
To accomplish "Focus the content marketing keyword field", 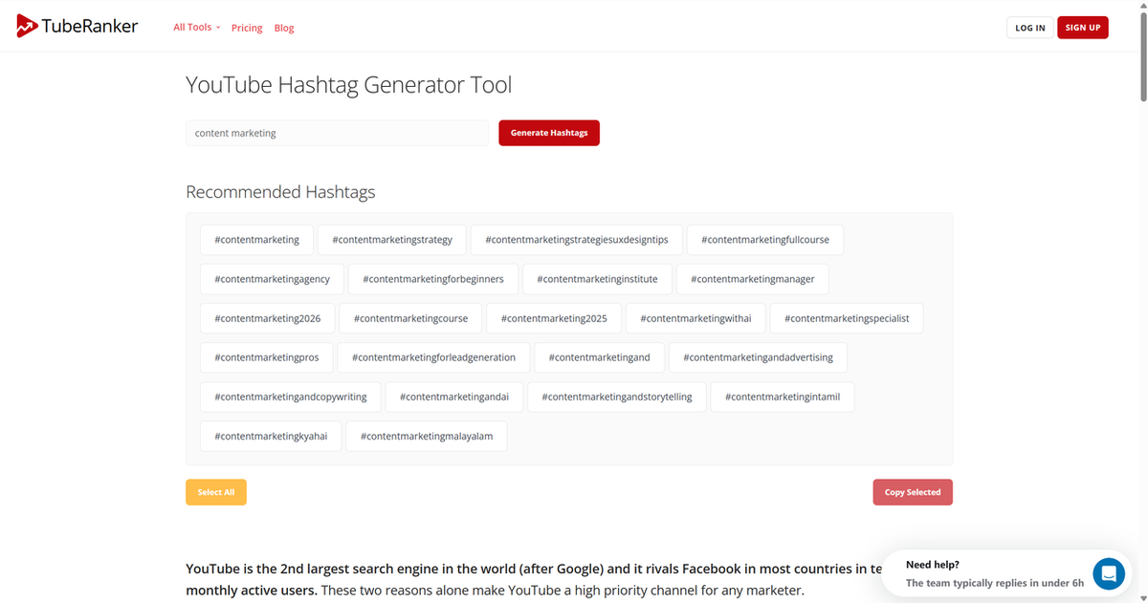I will click(337, 133).
